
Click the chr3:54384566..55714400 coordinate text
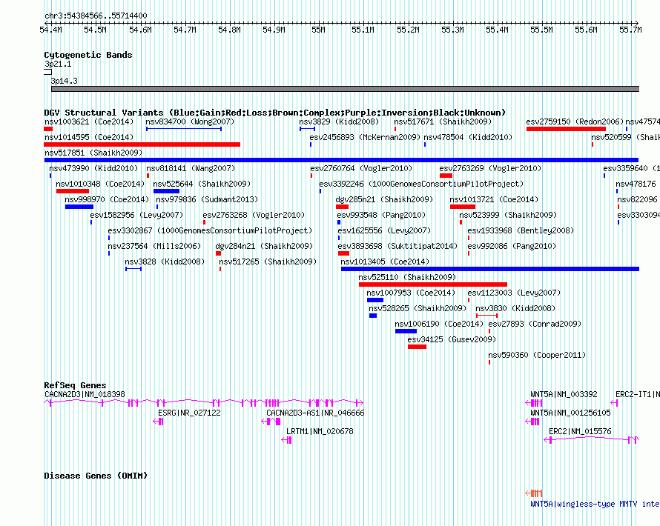coord(96,16)
